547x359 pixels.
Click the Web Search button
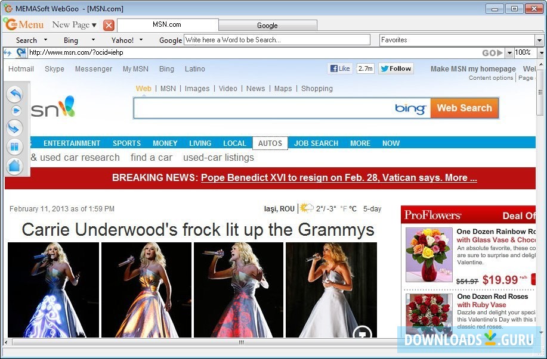point(464,108)
